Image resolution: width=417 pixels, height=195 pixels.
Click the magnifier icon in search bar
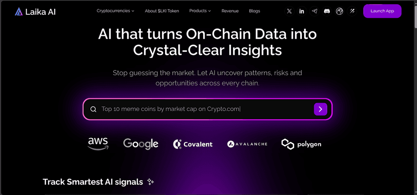93,109
